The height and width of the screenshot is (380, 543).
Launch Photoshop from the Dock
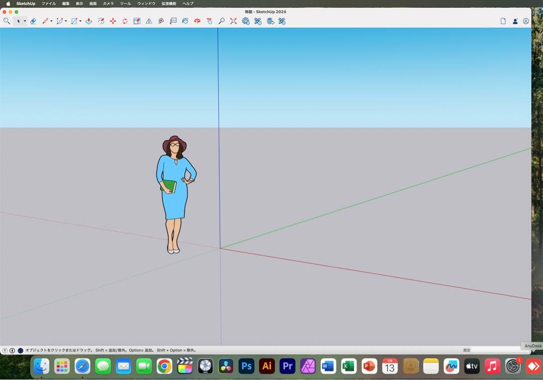(246, 366)
